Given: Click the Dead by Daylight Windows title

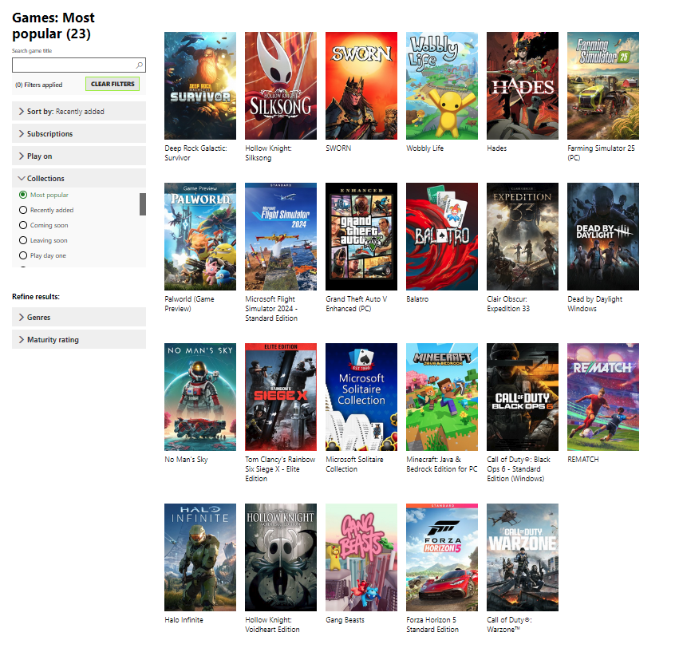Looking at the screenshot, I should tap(594, 303).
